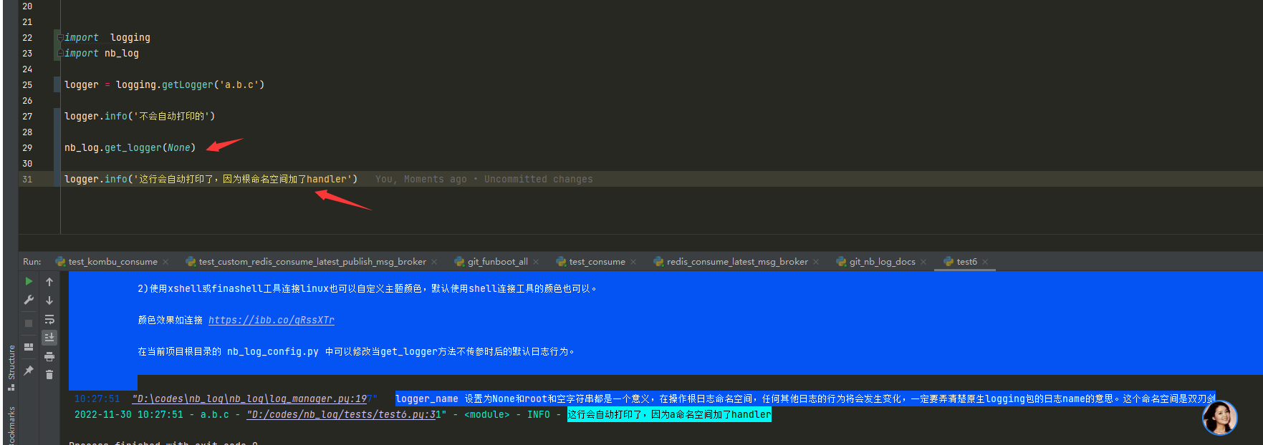Click the 'logger_name' console message
The image size is (1263, 445).
pos(805,398)
